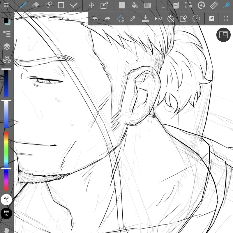
Task: Open the Layers panel
Action: [x=7, y=47]
